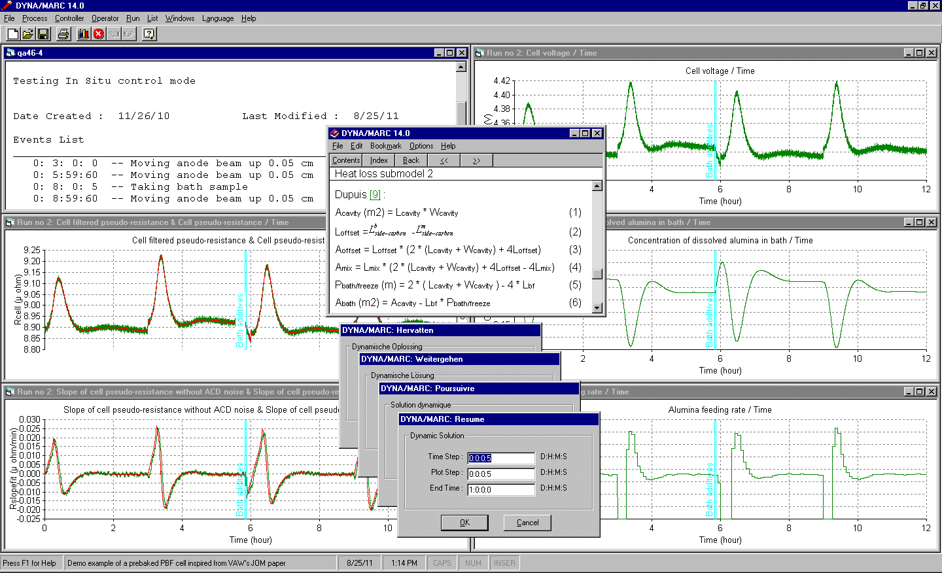The image size is (942, 573).
Task: Click the yellow question mark help icon
Action: point(149,34)
